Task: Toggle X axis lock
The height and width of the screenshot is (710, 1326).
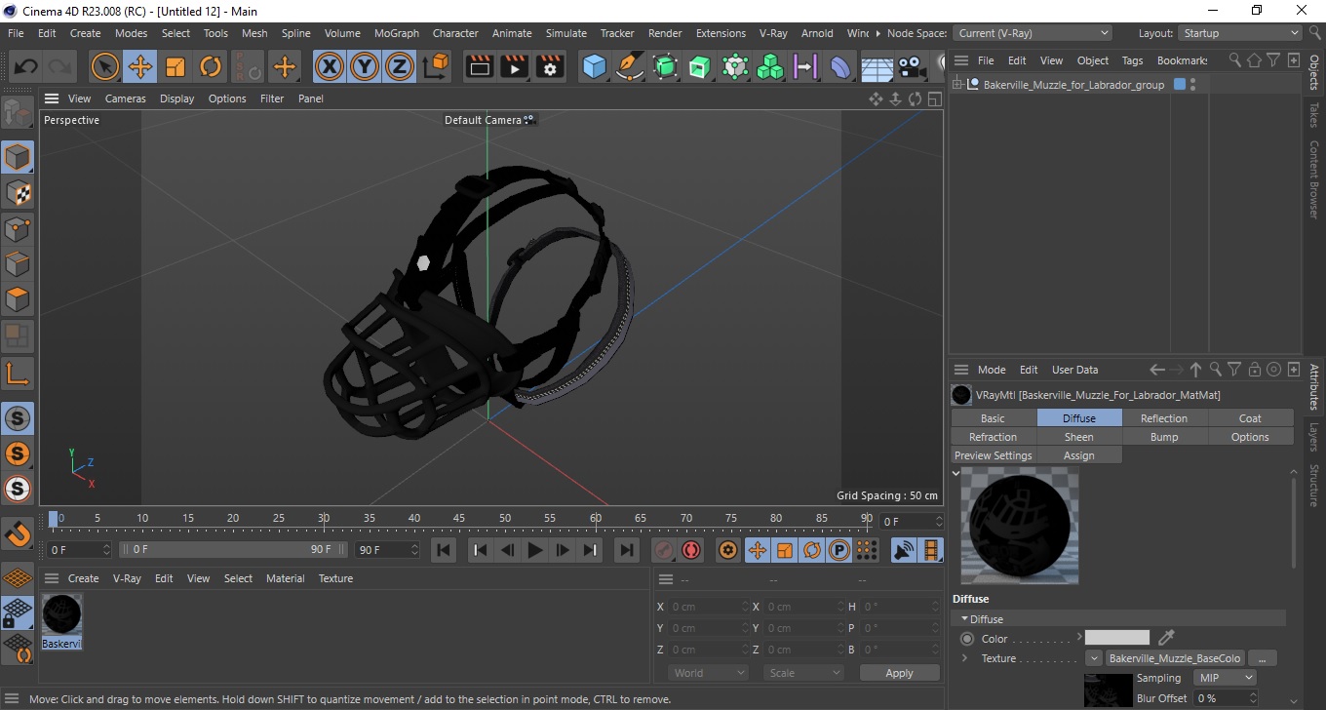Action: tap(330, 67)
